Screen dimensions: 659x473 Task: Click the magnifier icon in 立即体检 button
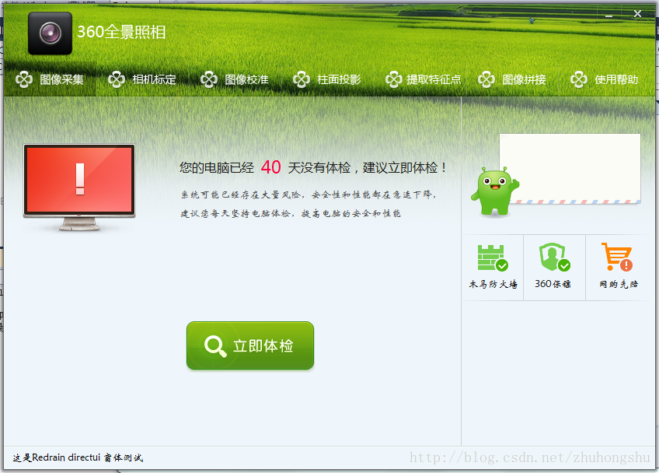coord(215,346)
